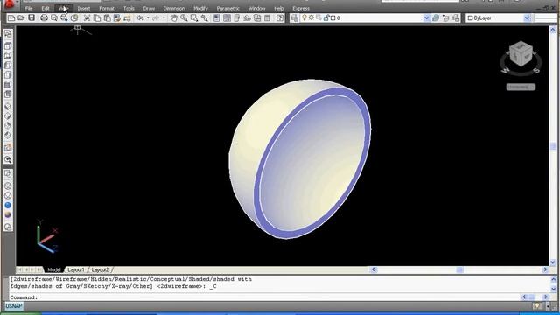Screen dimensions: 560x315
Task: Click the Cut scissors icon
Action: [x=87, y=17]
